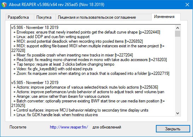Image resolution: width=193 pixels, height=137 pixels.
Task: Close the About REAPER dialog with X
Action: (187, 5)
